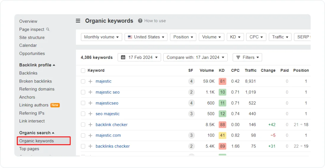Open the hamburger menu beside Organic keywords

coord(78,21)
